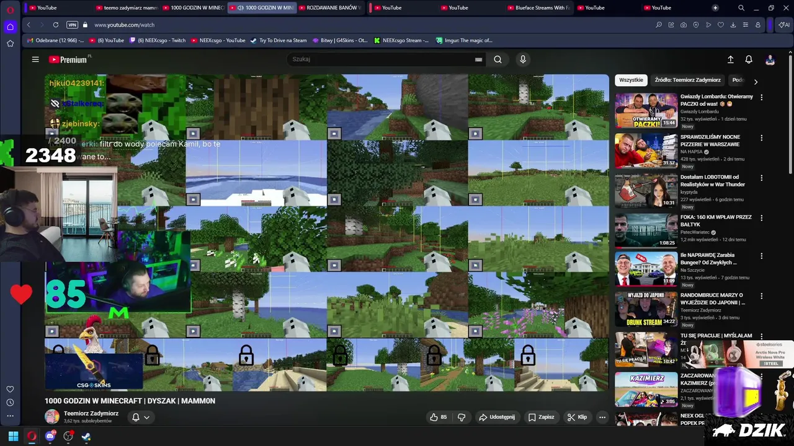Open the account avatar menu

coord(770,59)
